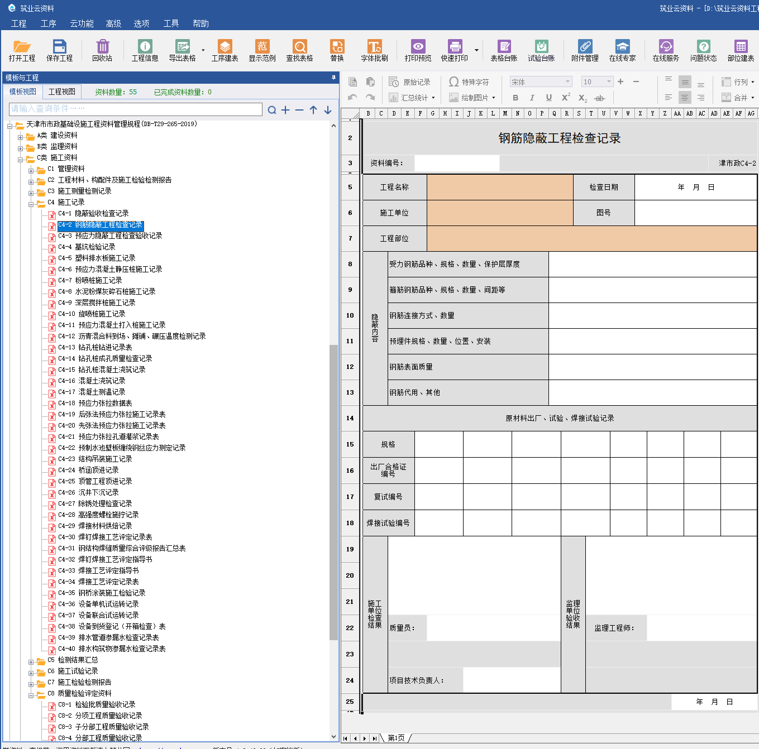This screenshot has width=759, height=749.
Task: Select C8-1 检验批质量验收记录 in tree
Action: [x=97, y=704]
